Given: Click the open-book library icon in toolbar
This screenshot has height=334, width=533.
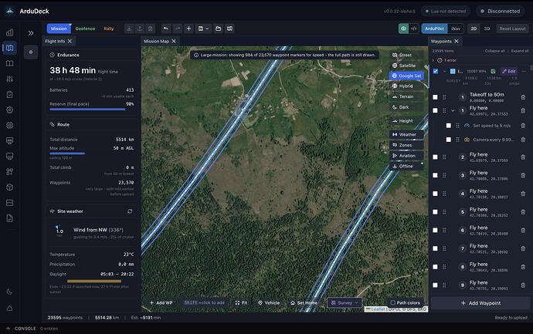Looking at the screenshot, I should click(x=229, y=29).
